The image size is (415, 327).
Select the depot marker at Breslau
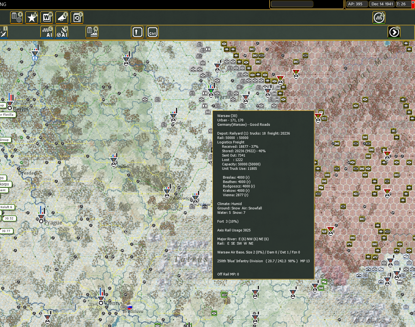coord(114,161)
